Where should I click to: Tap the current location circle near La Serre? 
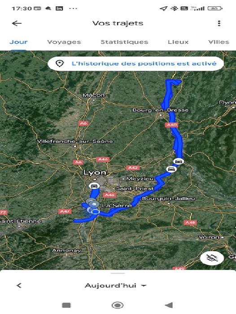pos(96,211)
